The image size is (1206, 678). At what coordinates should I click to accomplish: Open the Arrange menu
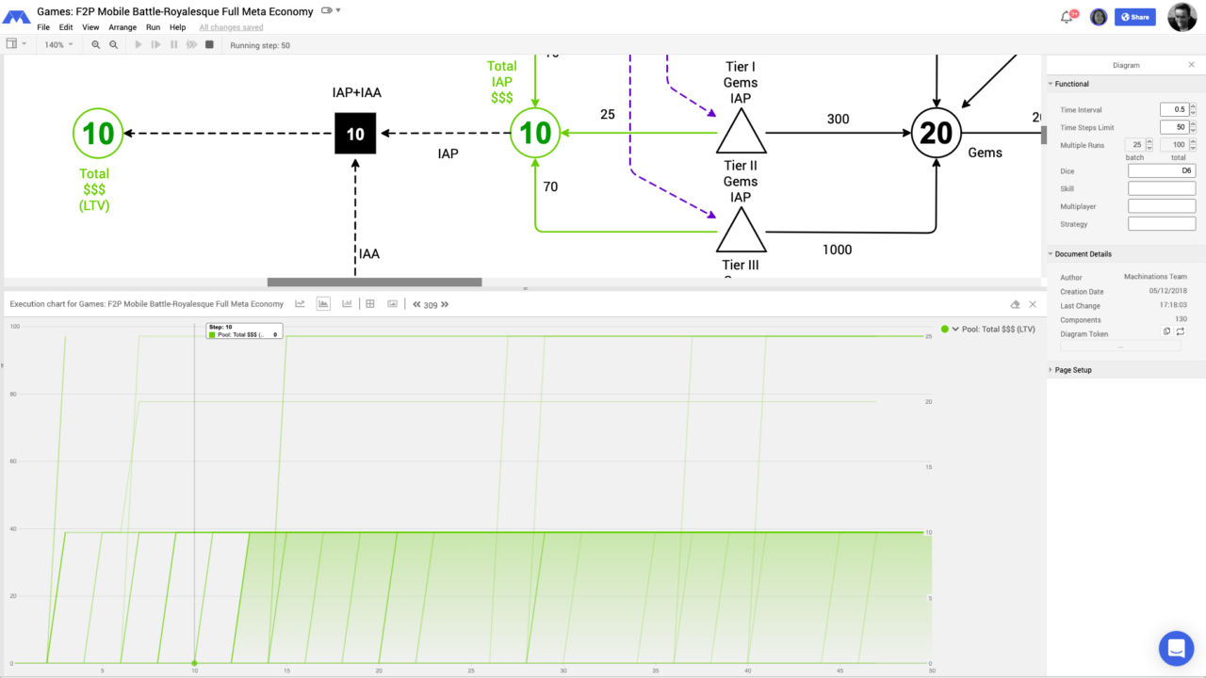[x=122, y=27]
